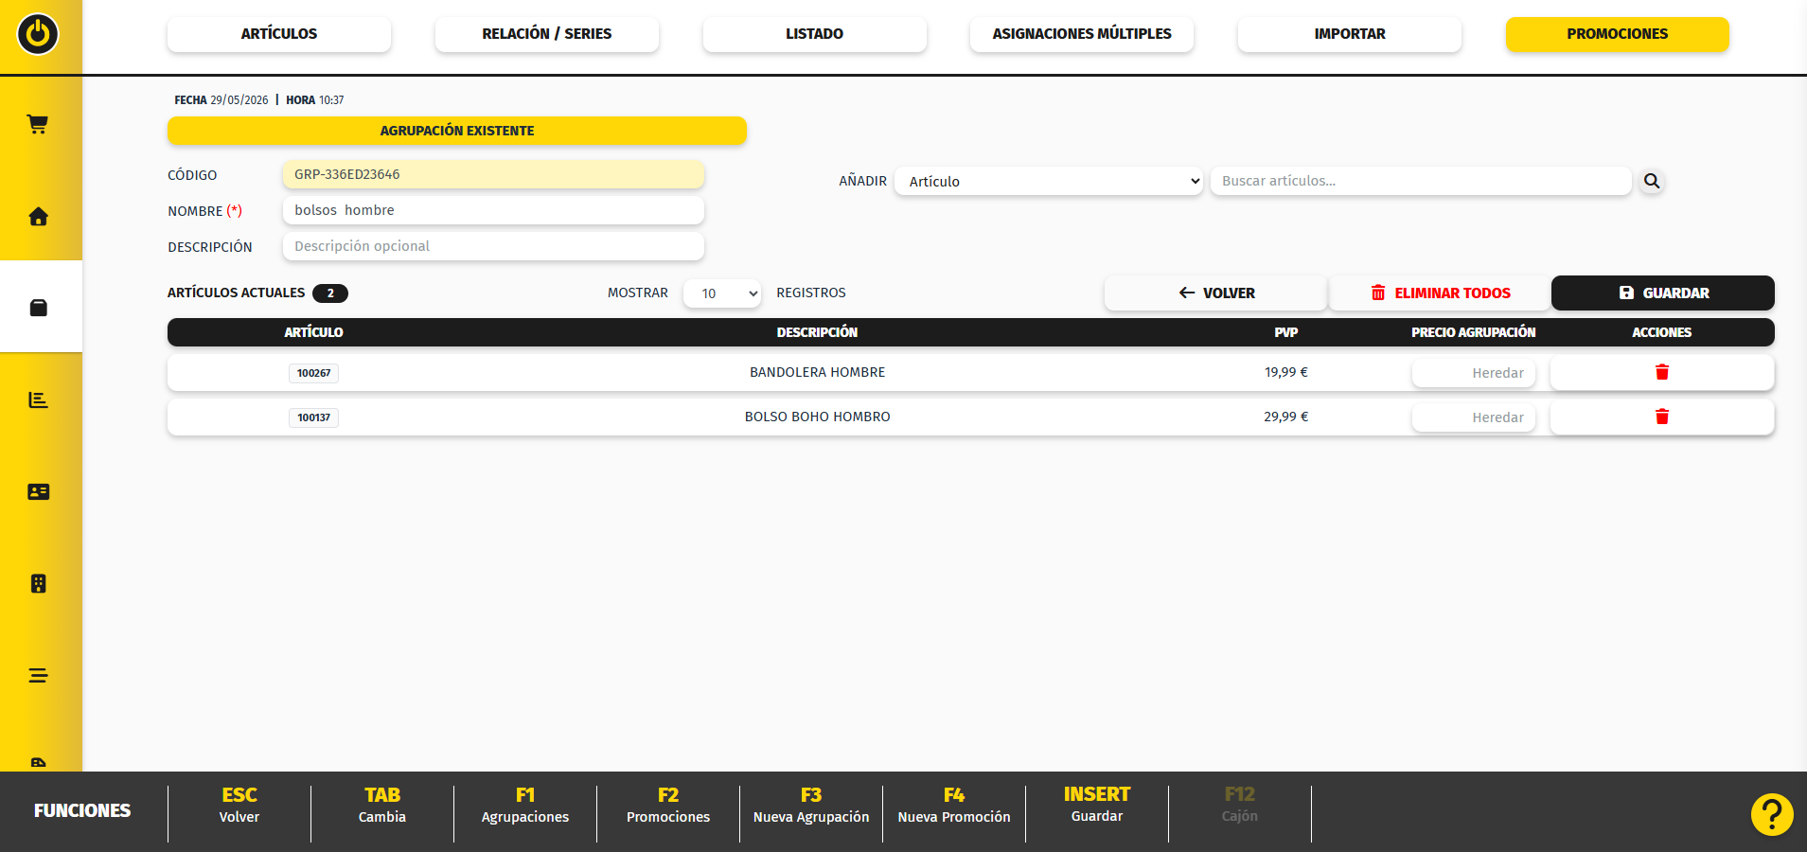This screenshot has height=852, width=1807.
Task: Click the GUARDAR button
Action: coord(1662,293)
